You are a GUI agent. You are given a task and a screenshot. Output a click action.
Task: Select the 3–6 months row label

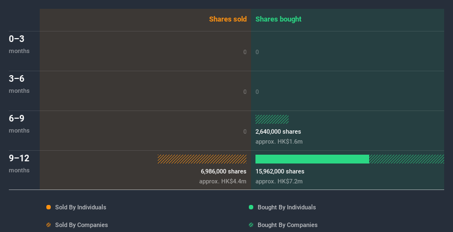[x=19, y=84]
